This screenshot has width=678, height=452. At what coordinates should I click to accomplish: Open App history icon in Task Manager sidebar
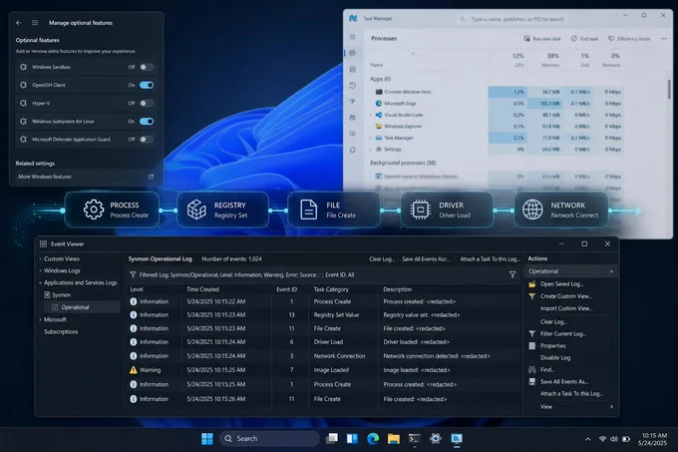click(x=352, y=86)
